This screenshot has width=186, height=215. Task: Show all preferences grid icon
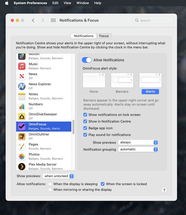coord(53,20)
